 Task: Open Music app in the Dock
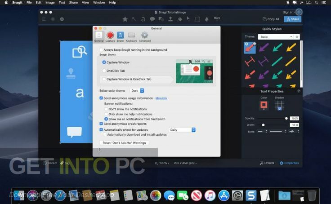point(210,195)
